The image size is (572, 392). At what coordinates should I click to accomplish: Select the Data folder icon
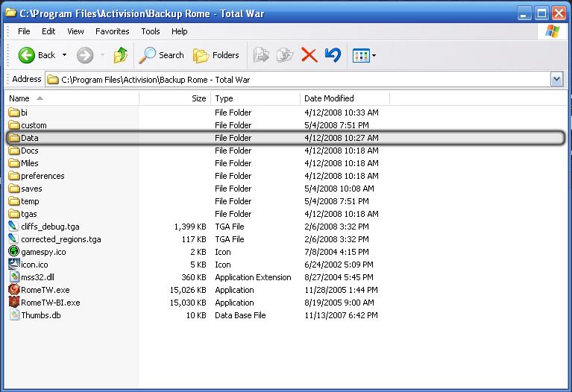tap(14, 138)
